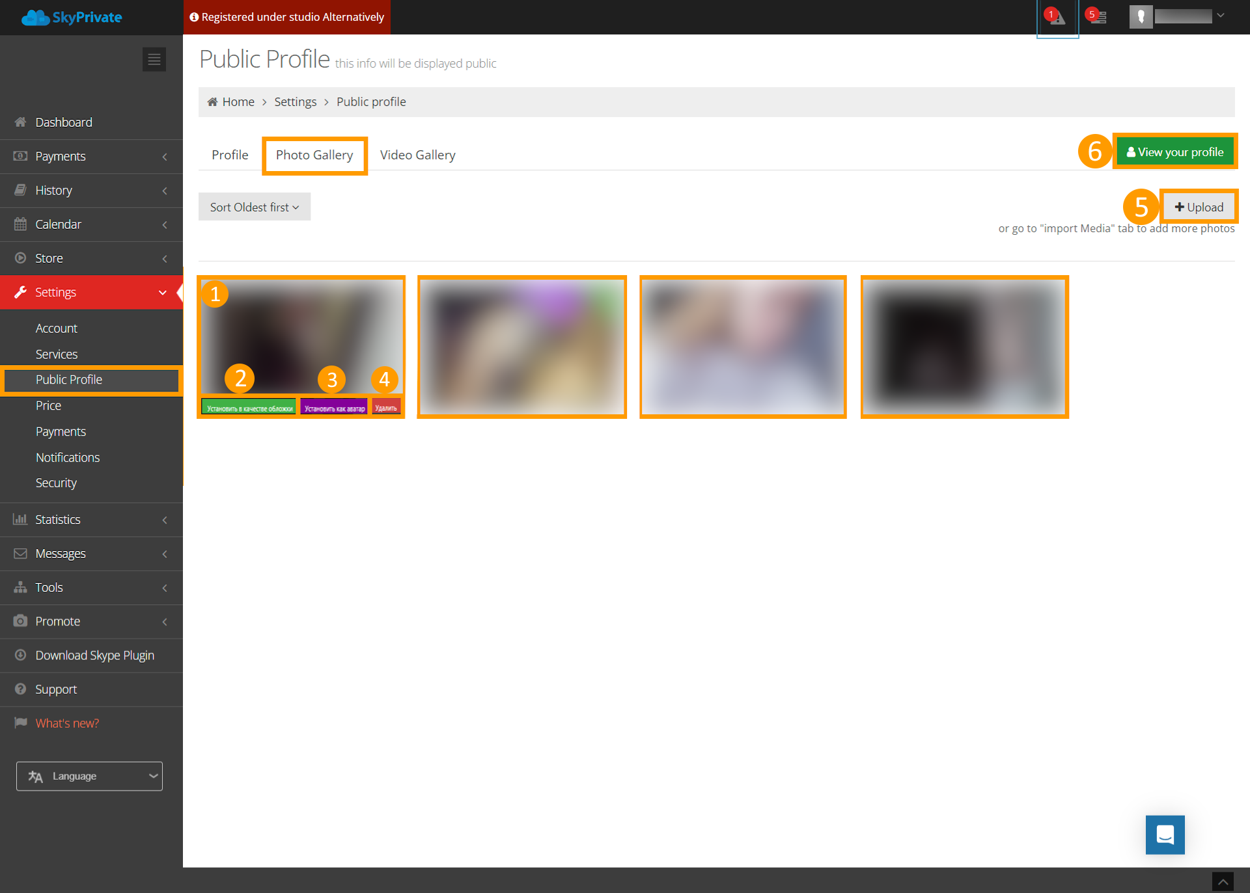The height and width of the screenshot is (893, 1250).
Task: Open Sort Oldest first dropdown
Action: click(254, 207)
